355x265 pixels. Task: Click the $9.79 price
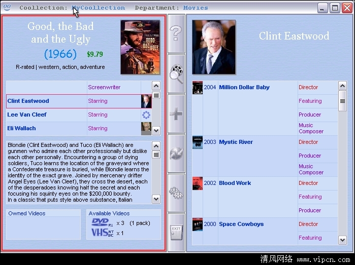95,54
